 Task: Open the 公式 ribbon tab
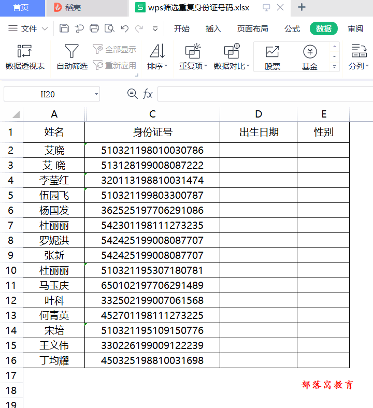292,28
